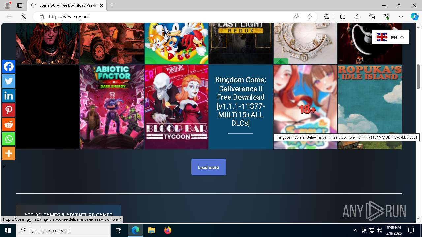
Task: Select the SteamGG browser tab
Action: (x=67, y=5)
